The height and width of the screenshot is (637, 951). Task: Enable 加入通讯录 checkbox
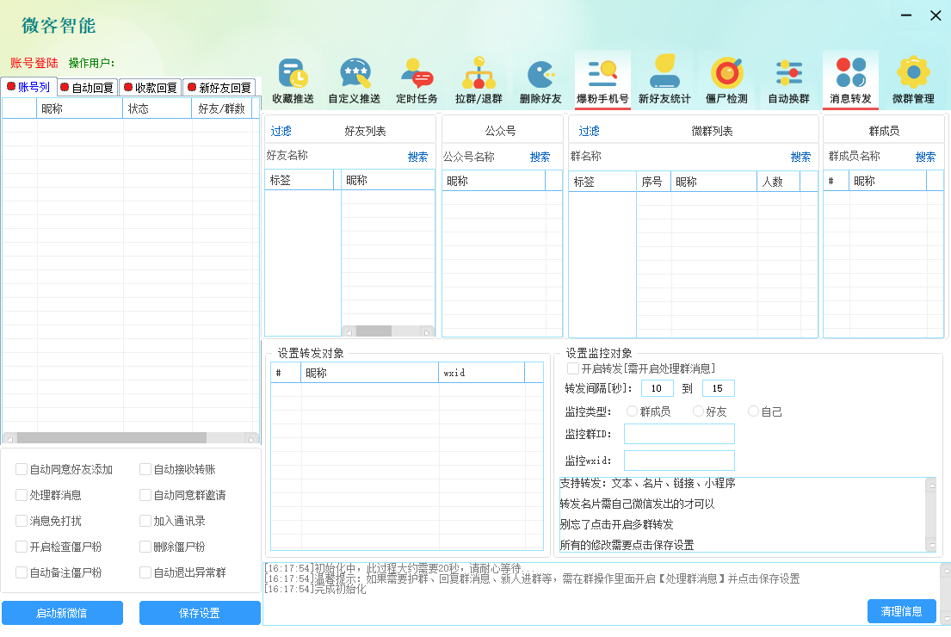click(145, 521)
